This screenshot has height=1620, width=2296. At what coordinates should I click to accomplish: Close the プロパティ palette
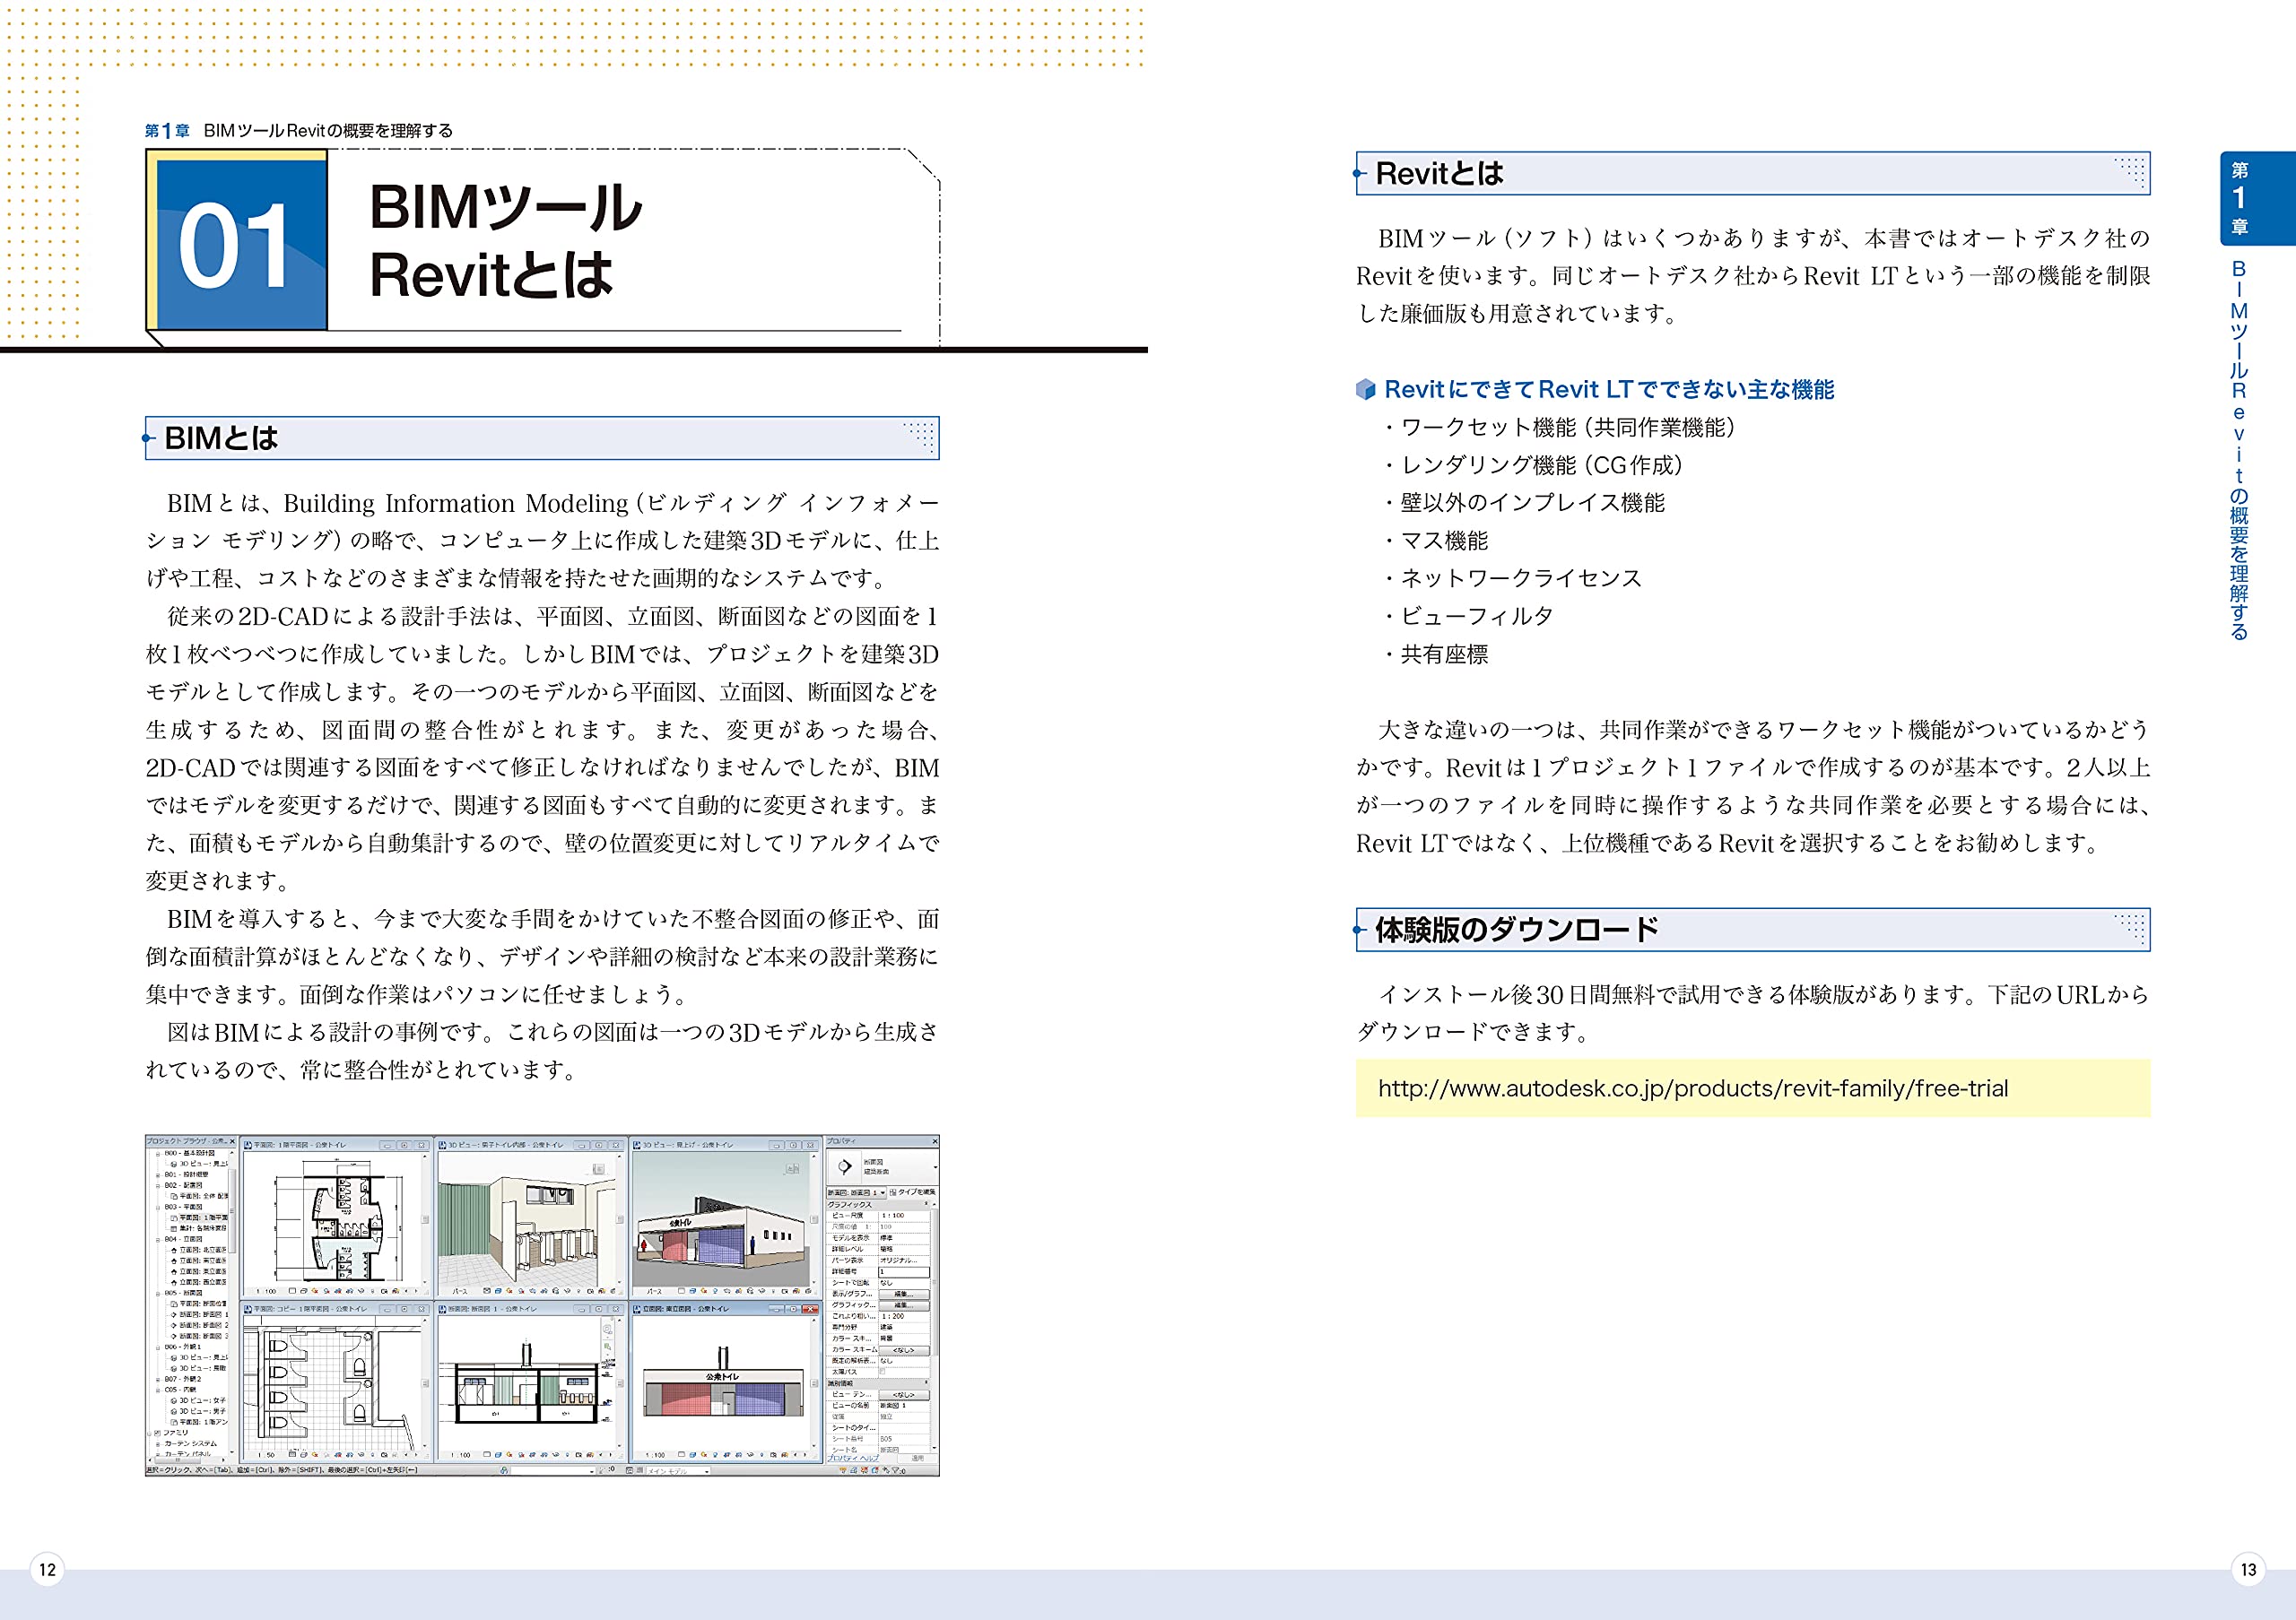(x=935, y=1141)
